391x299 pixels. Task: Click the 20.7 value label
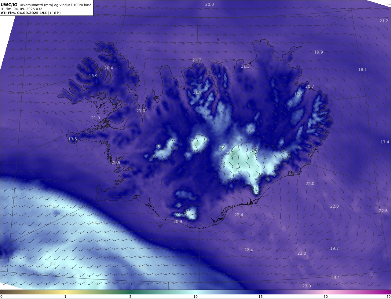[310, 87]
